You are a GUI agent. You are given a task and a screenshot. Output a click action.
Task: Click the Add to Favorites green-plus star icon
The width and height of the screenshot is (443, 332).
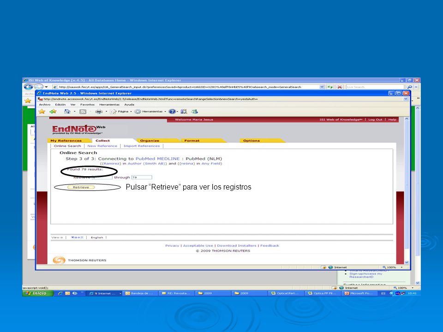coord(53,112)
